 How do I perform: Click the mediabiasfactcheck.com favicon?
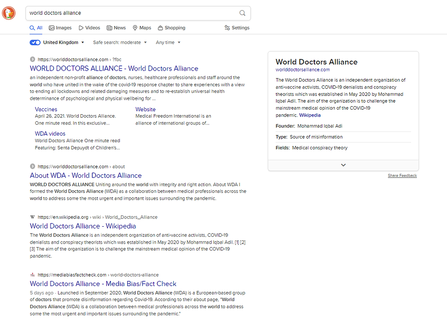pyautogui.click(x=32, y=274)
